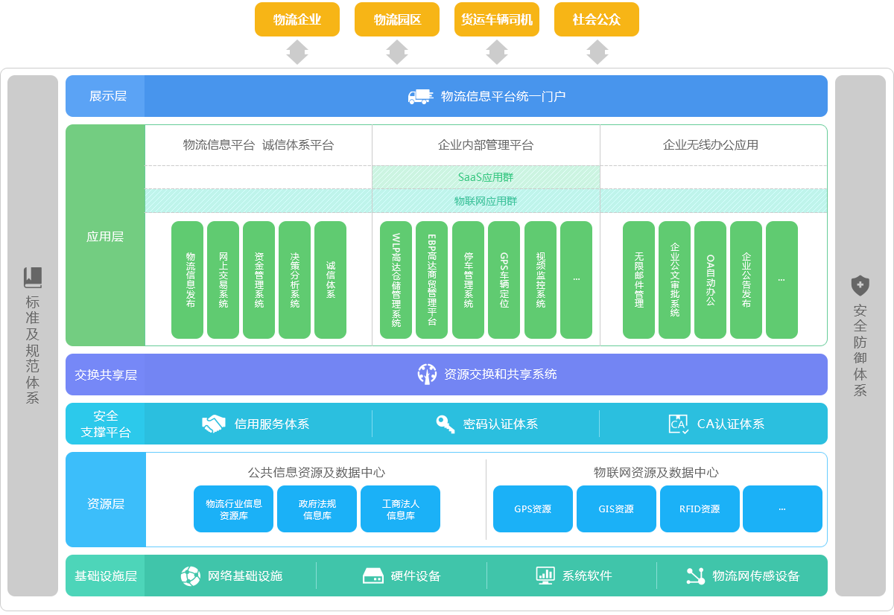Select the GPS资源 blue block
The image size is (894, 615).
tap(533, 509)
